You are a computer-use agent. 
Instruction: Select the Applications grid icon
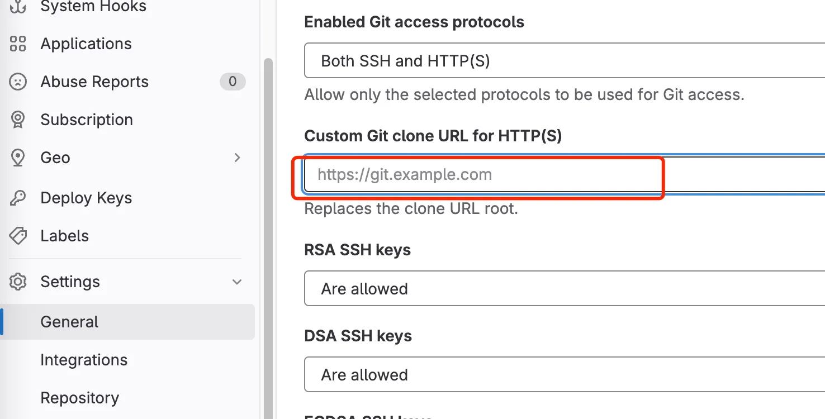[18, 44]
